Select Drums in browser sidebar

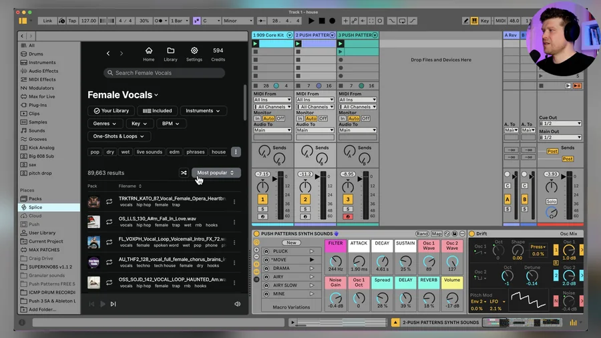[x=35, y=54]
